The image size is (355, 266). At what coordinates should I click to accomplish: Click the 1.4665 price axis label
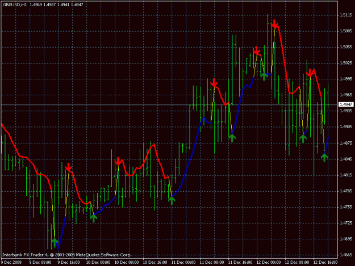(x=346, y=255)
